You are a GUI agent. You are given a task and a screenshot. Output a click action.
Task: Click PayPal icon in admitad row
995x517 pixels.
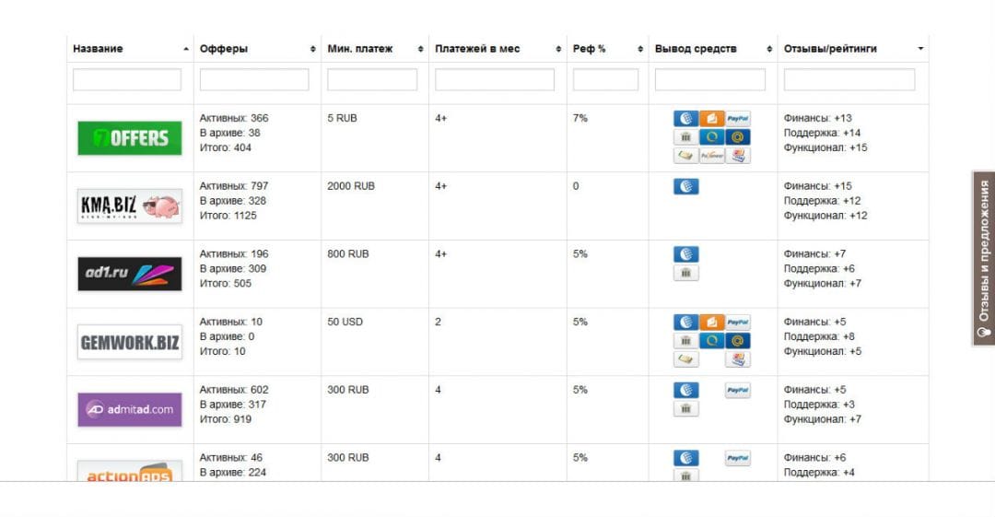click(x=737, y=391)
